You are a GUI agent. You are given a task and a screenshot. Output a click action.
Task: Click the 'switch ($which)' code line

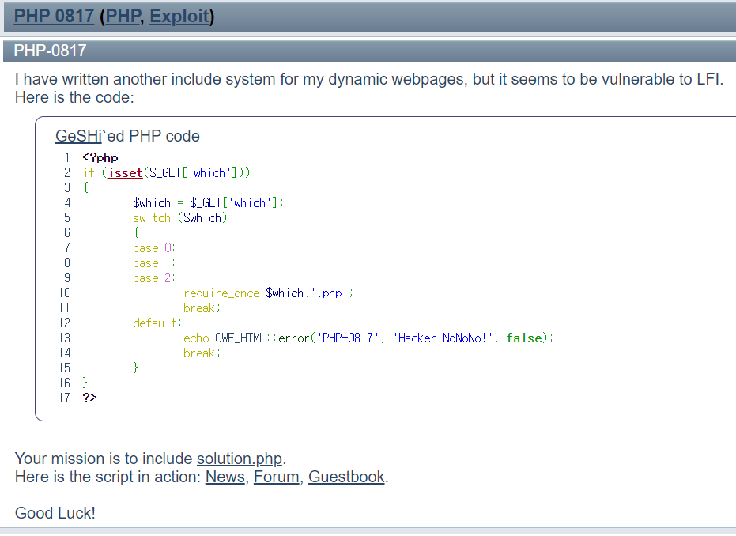click(179, 217)
